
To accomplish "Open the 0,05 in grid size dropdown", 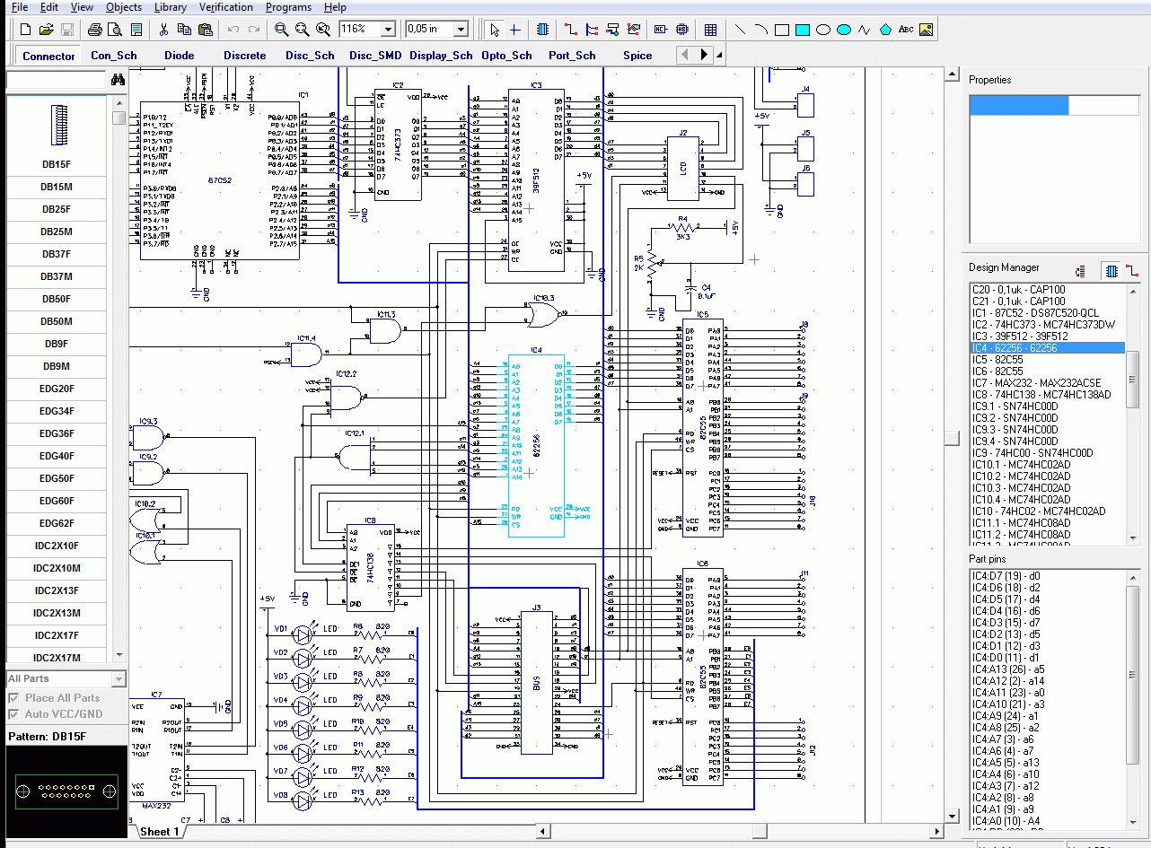I will (x=461, y=30).
